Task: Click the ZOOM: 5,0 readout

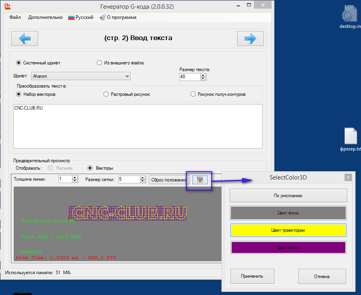Action: 31,252
